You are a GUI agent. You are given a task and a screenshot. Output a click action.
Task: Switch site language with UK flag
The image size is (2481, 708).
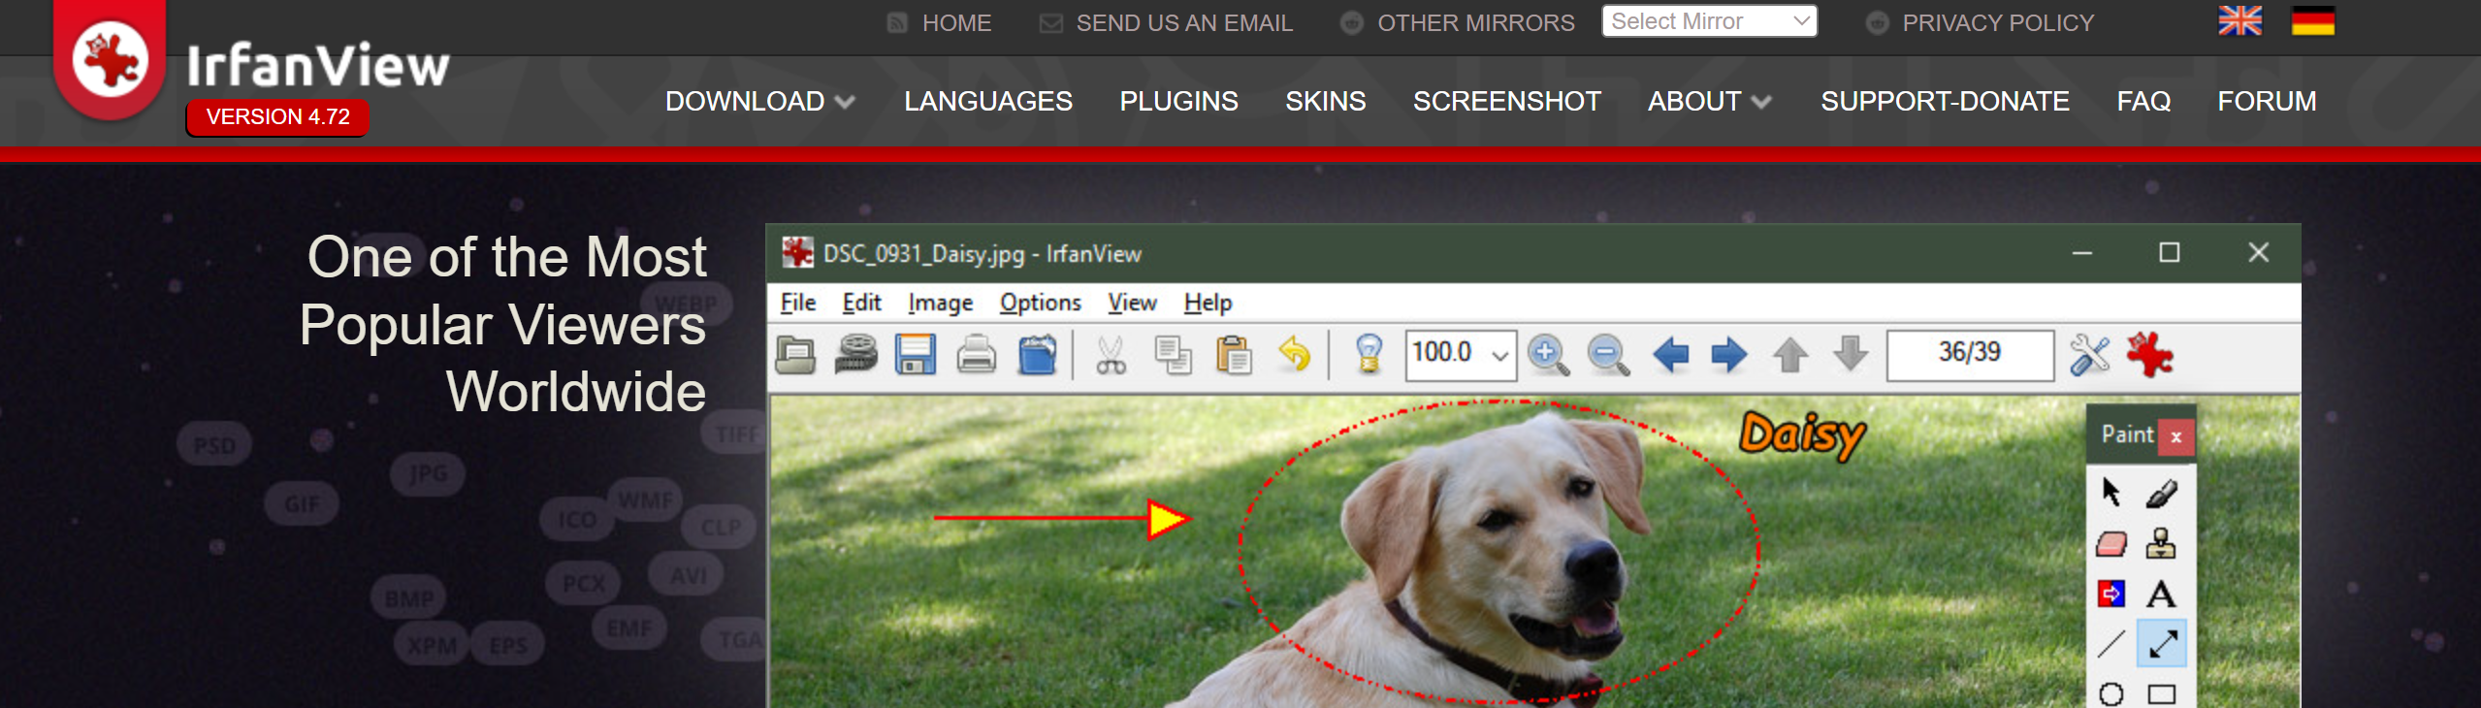tap(2240, 20)
